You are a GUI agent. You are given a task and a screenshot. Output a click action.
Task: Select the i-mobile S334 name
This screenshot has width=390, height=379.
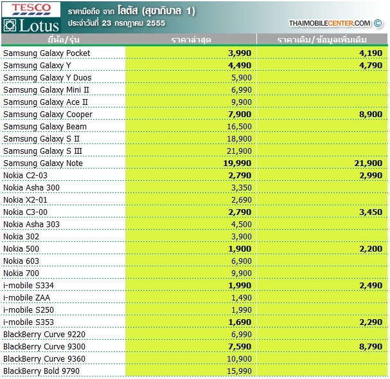point(28,285)
